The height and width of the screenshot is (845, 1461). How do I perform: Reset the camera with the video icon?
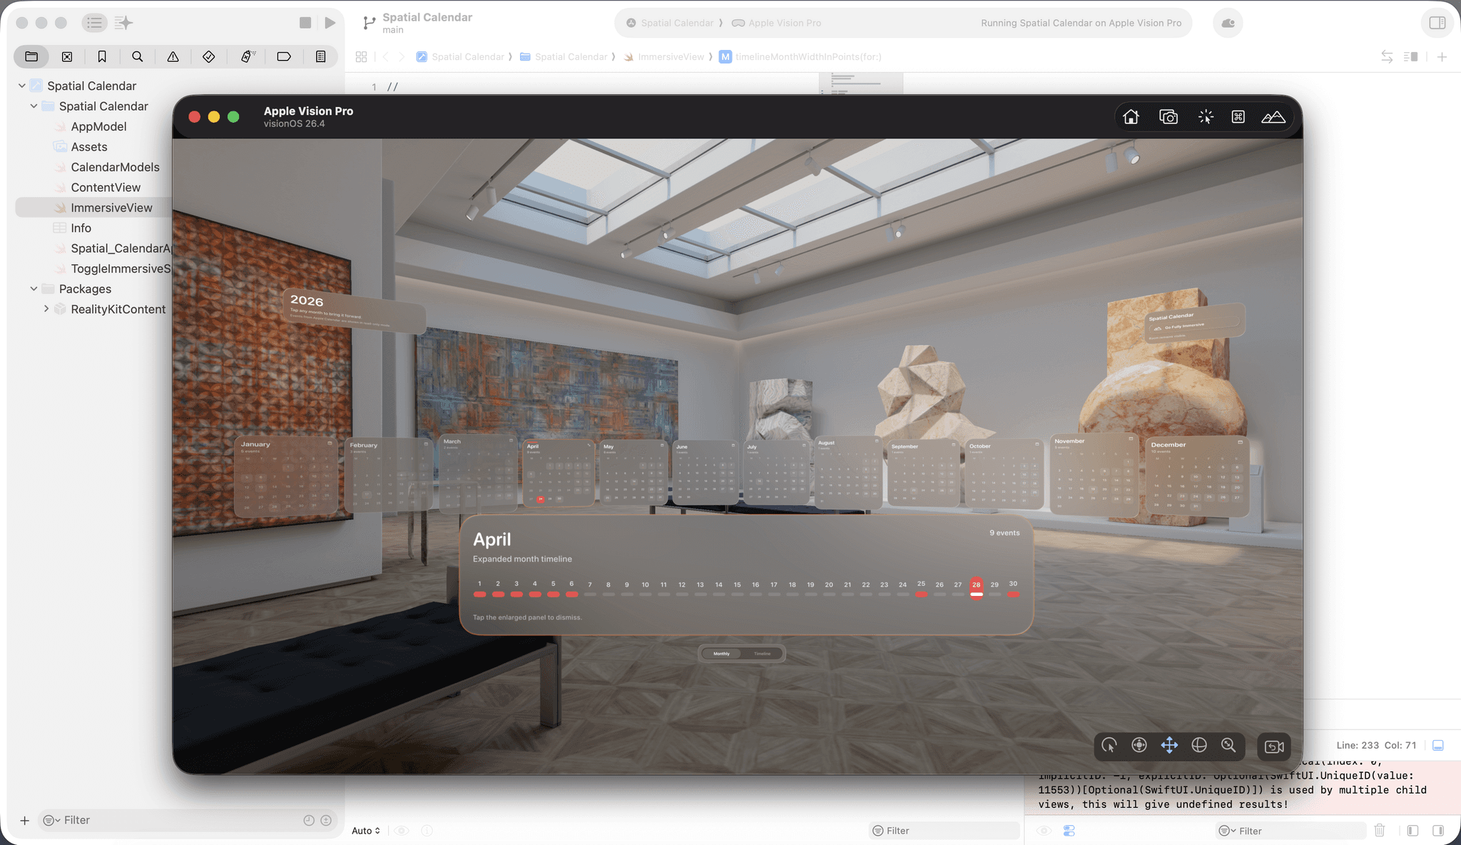pyautogui.click(x=1274, y=747)
